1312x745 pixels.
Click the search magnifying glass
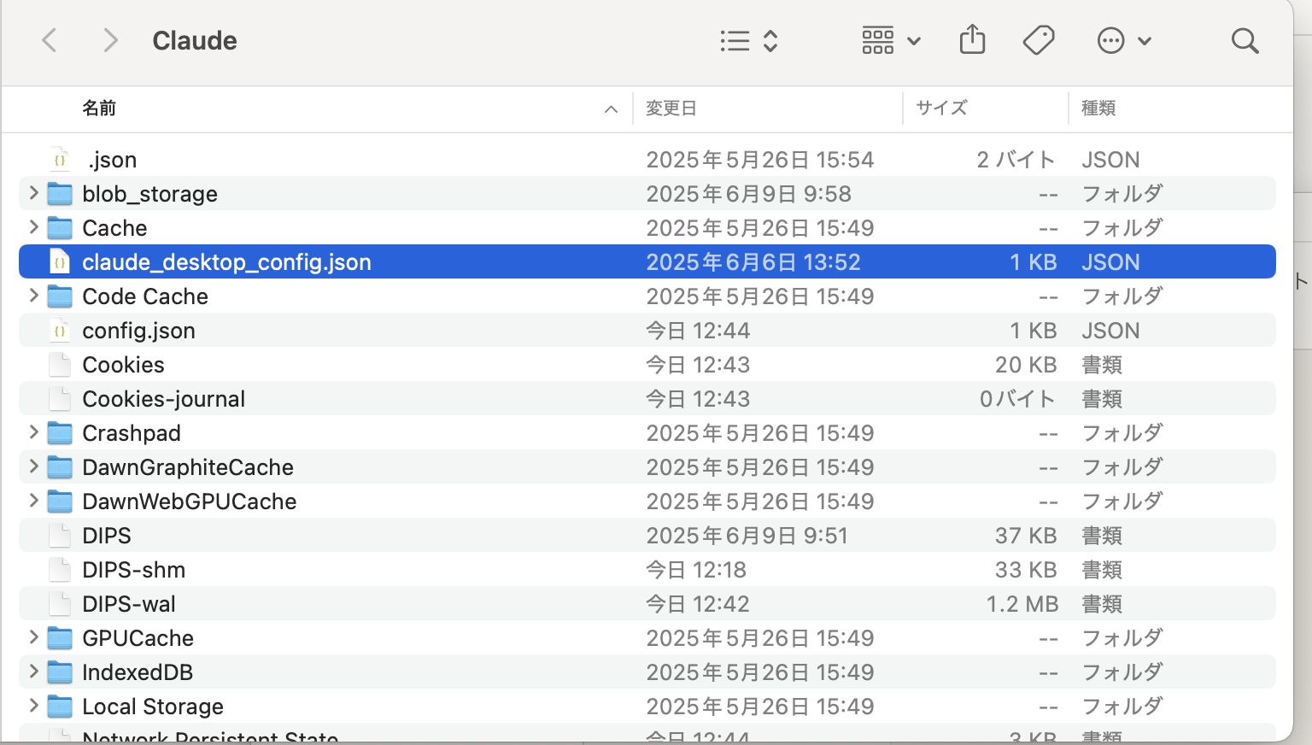[x=1245, y=40]
